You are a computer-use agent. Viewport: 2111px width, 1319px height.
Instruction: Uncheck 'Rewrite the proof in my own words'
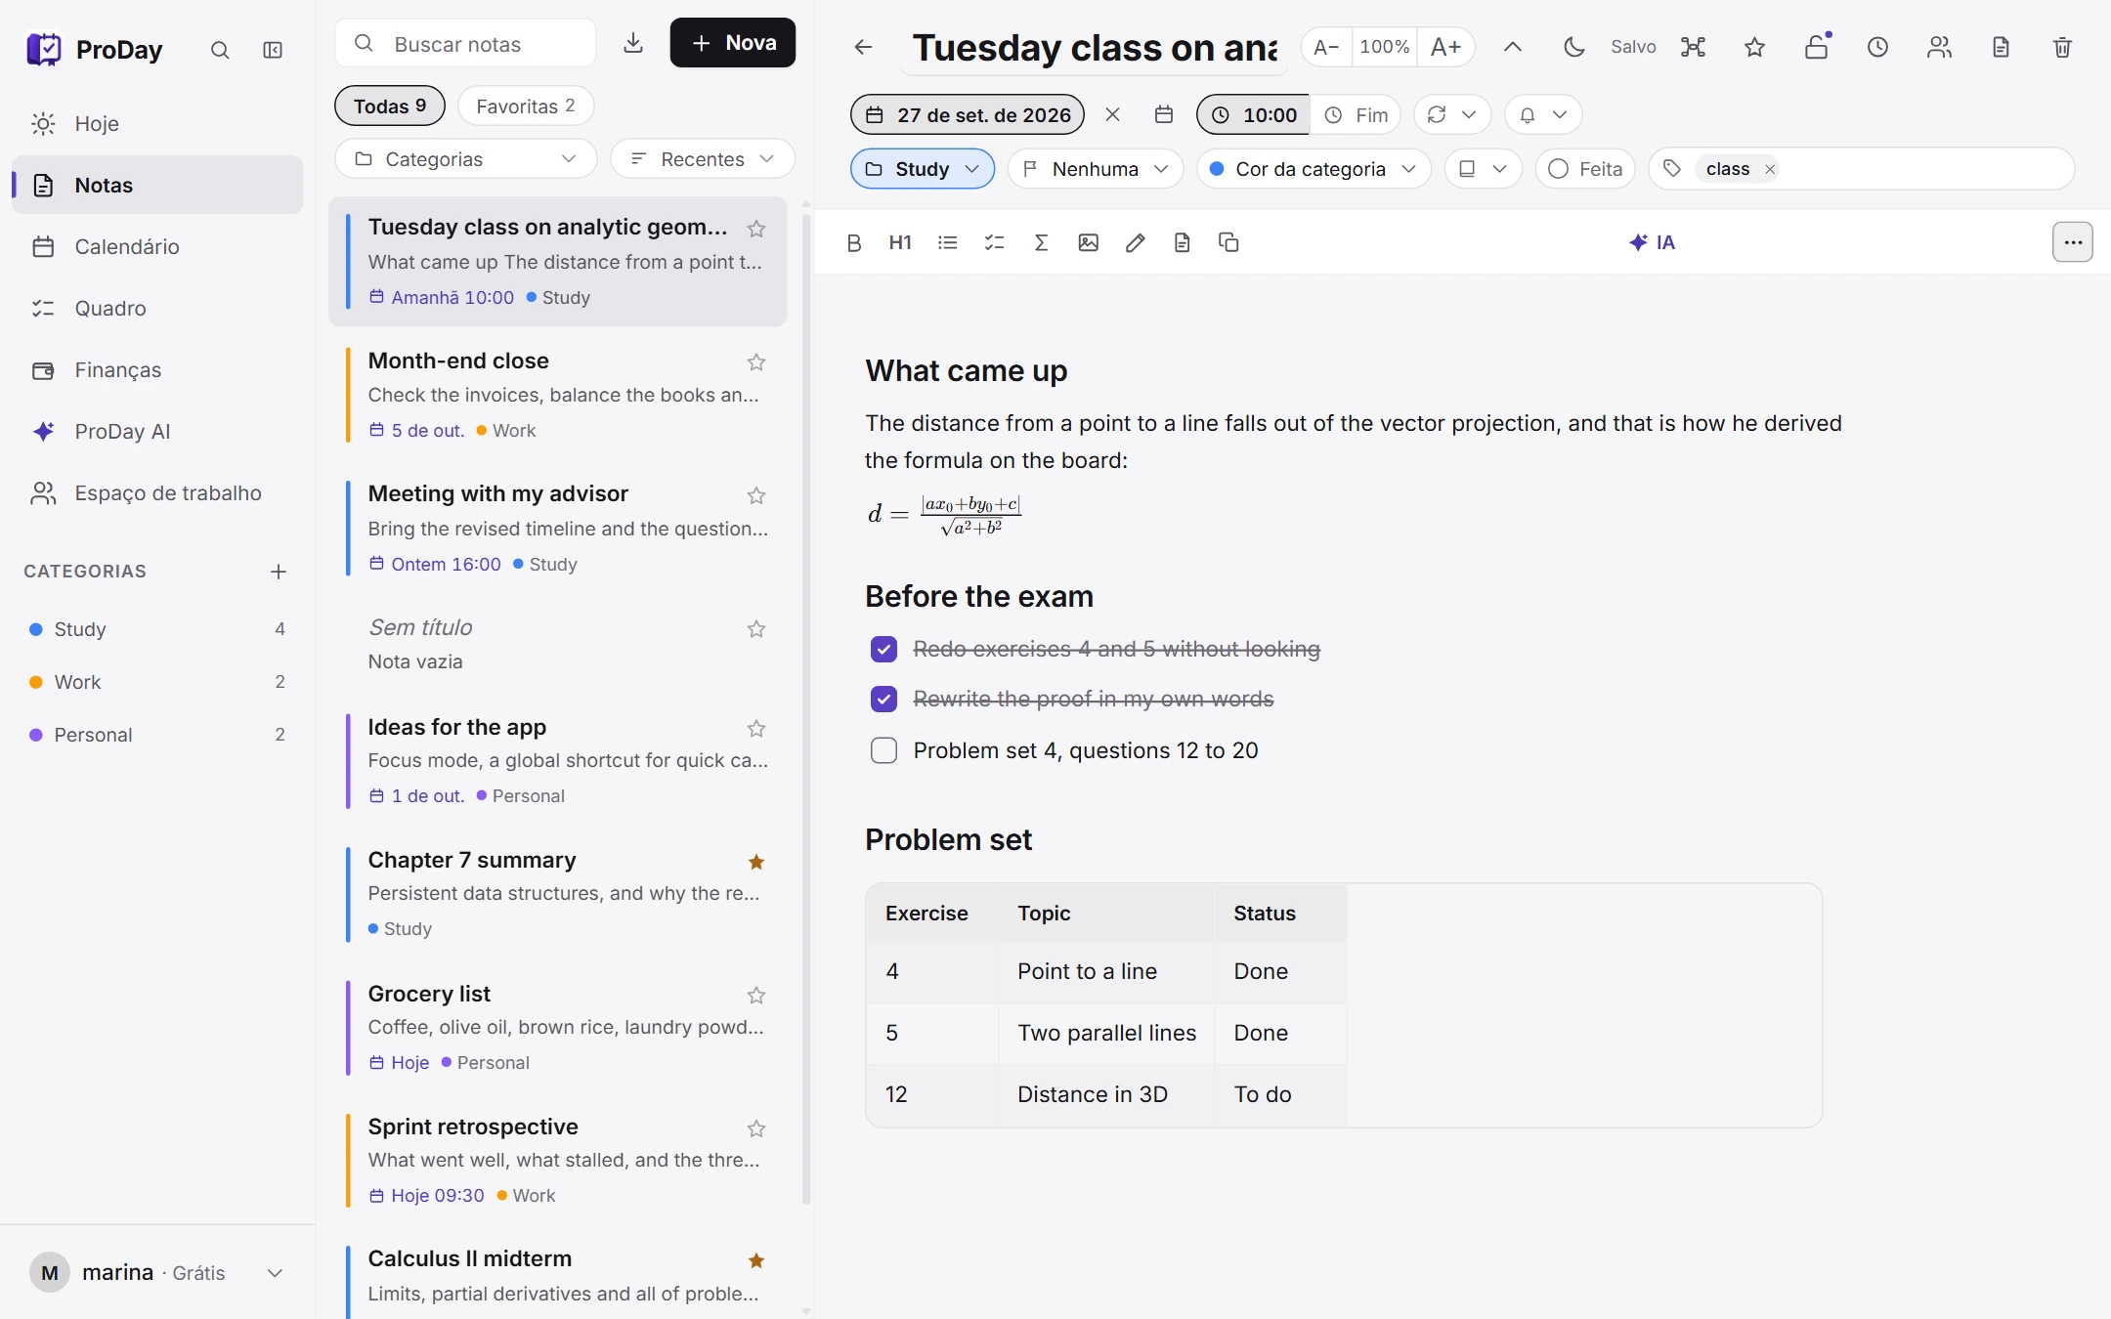click(883, 699)
